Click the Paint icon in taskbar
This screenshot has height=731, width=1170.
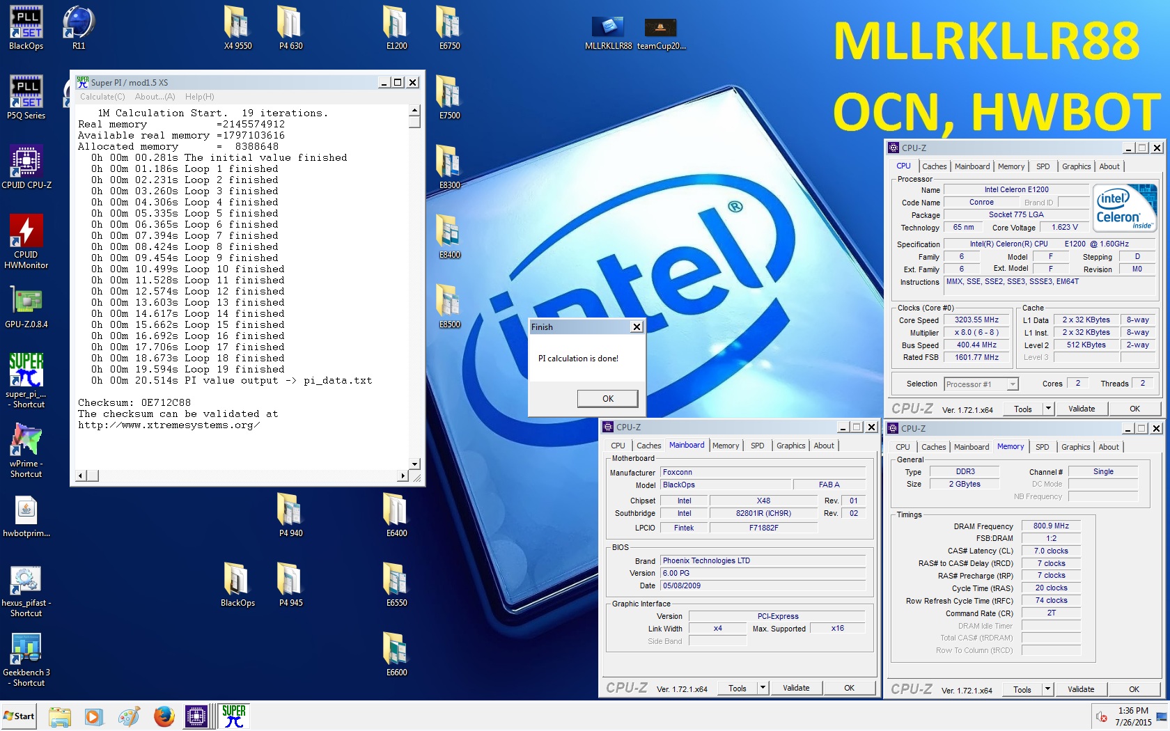129,716
